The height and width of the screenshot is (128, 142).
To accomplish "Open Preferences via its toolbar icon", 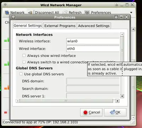I will click(x=87, y=12).
